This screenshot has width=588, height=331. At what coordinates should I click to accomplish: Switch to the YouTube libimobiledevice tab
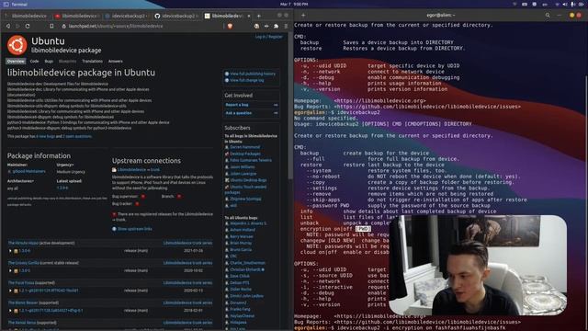coord(76,16)
